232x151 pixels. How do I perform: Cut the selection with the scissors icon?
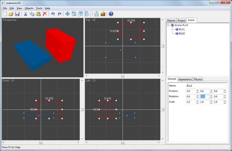[x=26, y=14]
